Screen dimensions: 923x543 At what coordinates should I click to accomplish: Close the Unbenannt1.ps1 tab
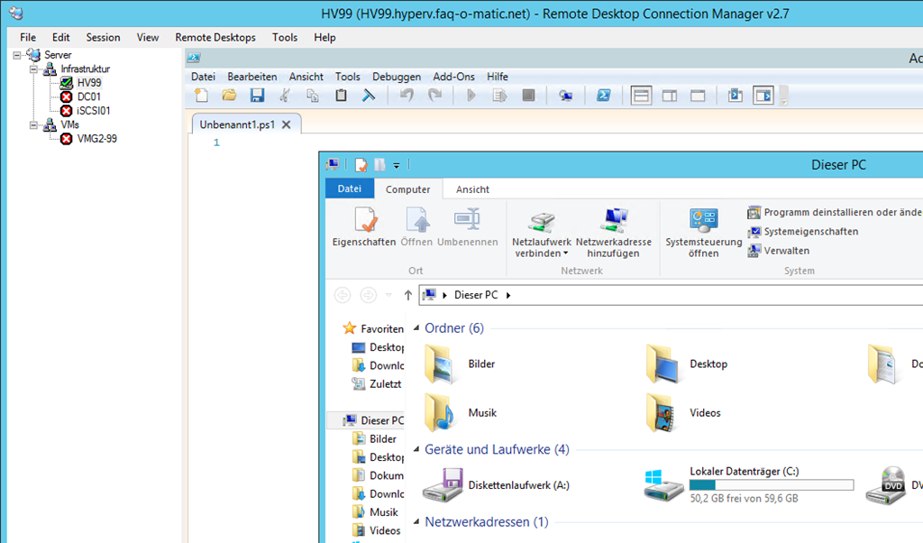coord(287,124)
